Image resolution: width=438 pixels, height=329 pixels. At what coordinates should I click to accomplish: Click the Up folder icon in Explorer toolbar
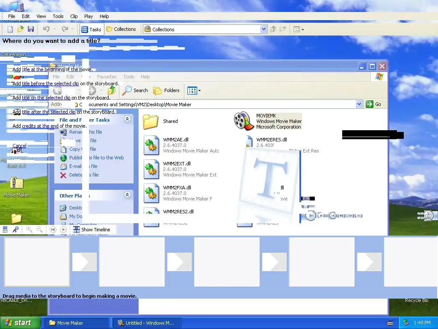click(112, 90)
